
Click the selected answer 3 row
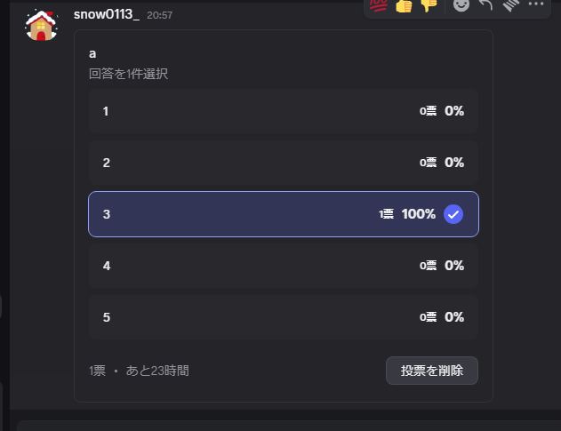point(284,214)
